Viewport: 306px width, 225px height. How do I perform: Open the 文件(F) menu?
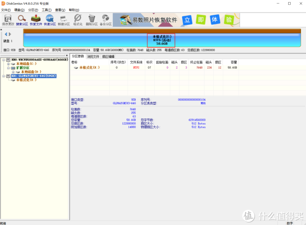click(x=6, y=10)
